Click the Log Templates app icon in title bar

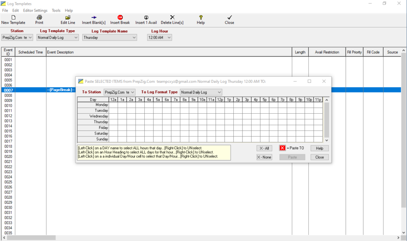tap(3, 4)
